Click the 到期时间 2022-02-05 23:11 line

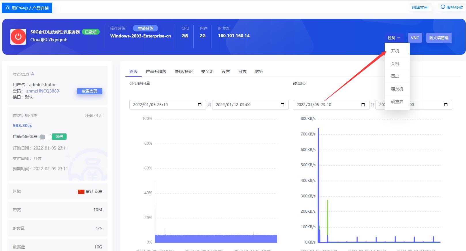pyautogui.click(x=40, y=169)
